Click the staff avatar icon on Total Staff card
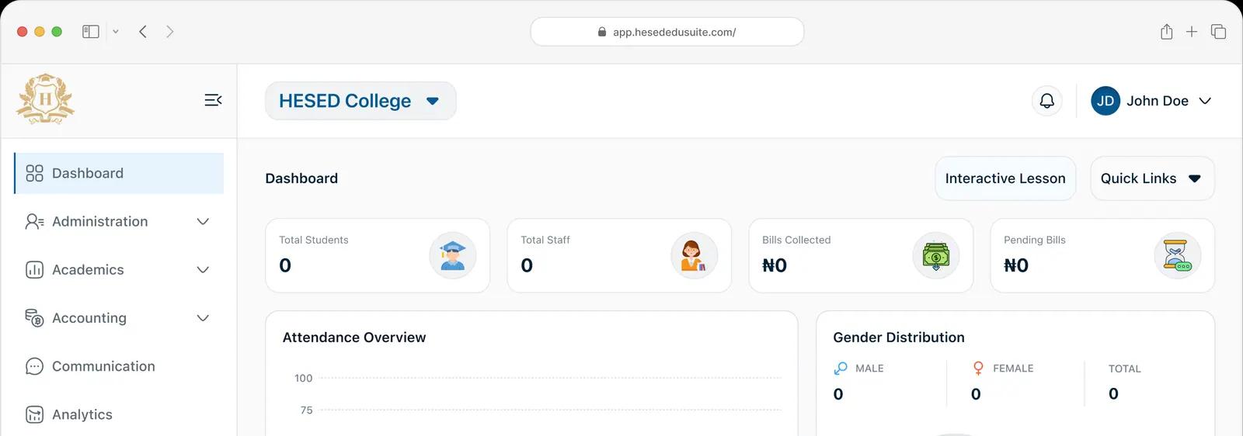1243x436 pixels. (x=695, y=255)
